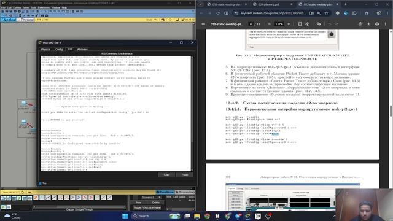
Task: Click the simple PDU envelope icon
Action: tap(42, 15)
